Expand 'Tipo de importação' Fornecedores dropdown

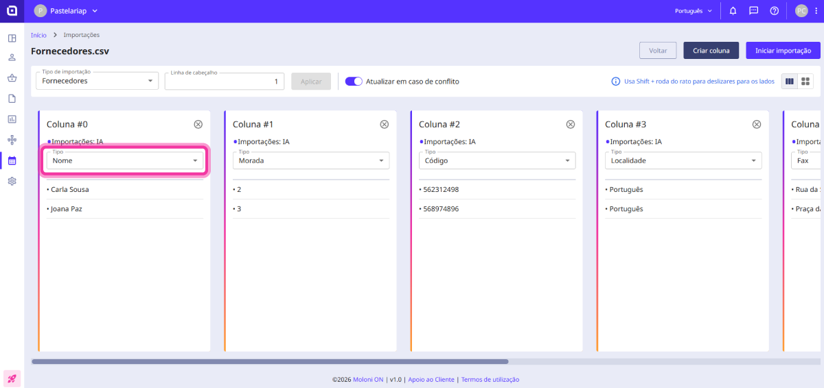tap(97, 81)
